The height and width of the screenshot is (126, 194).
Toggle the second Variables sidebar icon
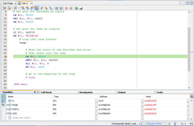4,101
